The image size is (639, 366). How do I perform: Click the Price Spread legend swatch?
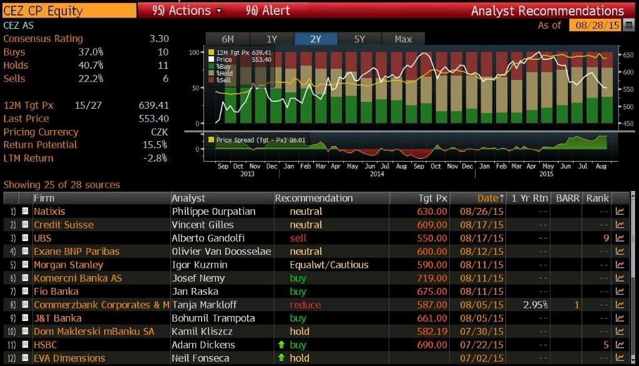point(211,140)
